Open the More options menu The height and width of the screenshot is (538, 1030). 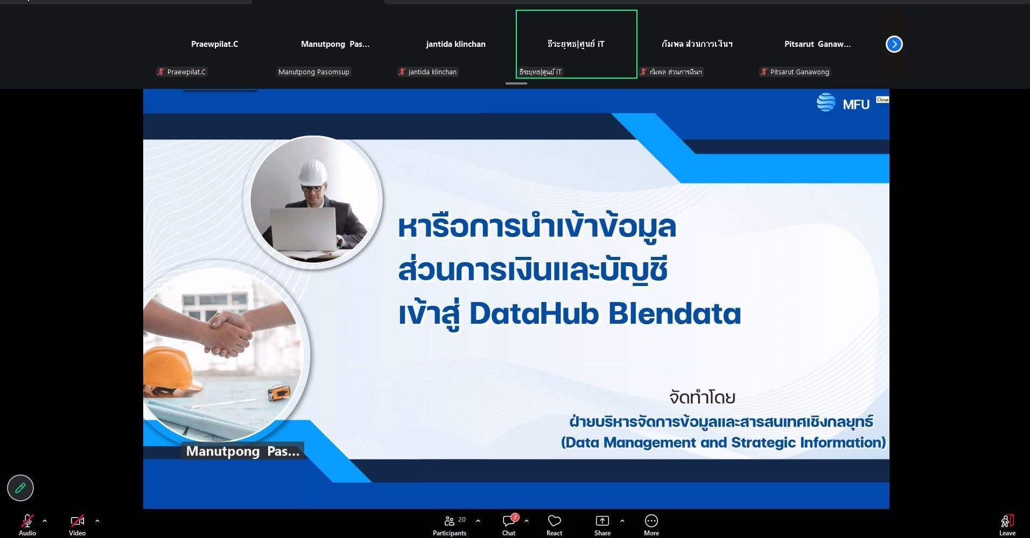tap(651, 525)
